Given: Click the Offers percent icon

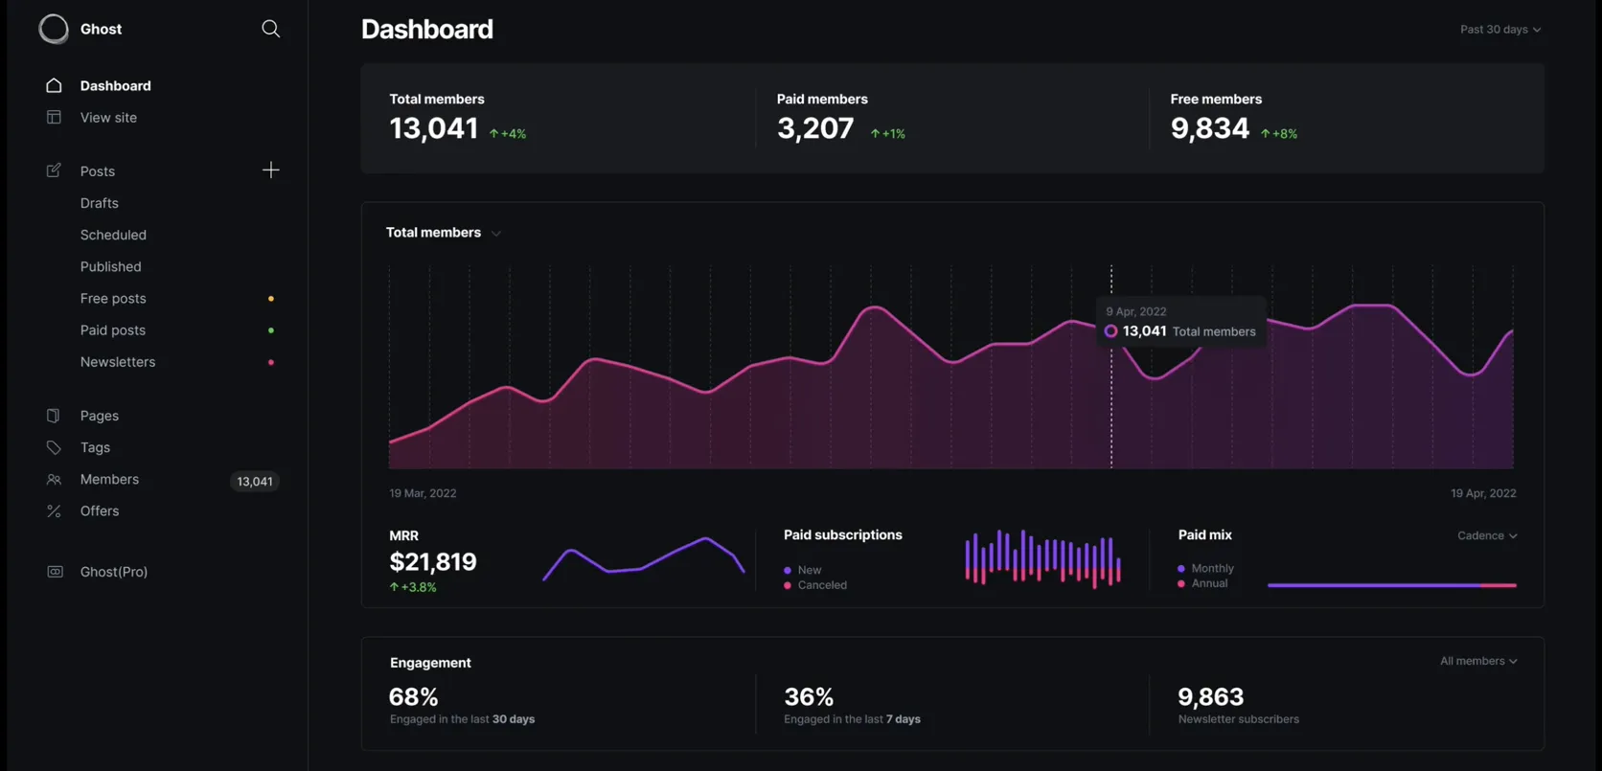Looking at the screenshot, I should pyautogui.click(x=54, y=511).
